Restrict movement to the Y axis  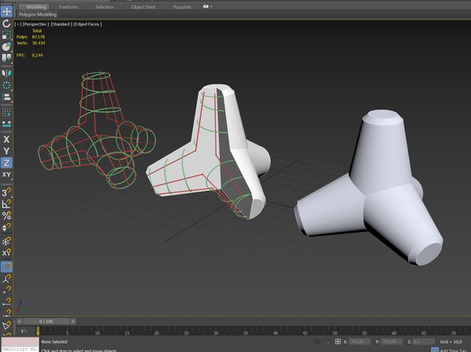tap(6, 151)
